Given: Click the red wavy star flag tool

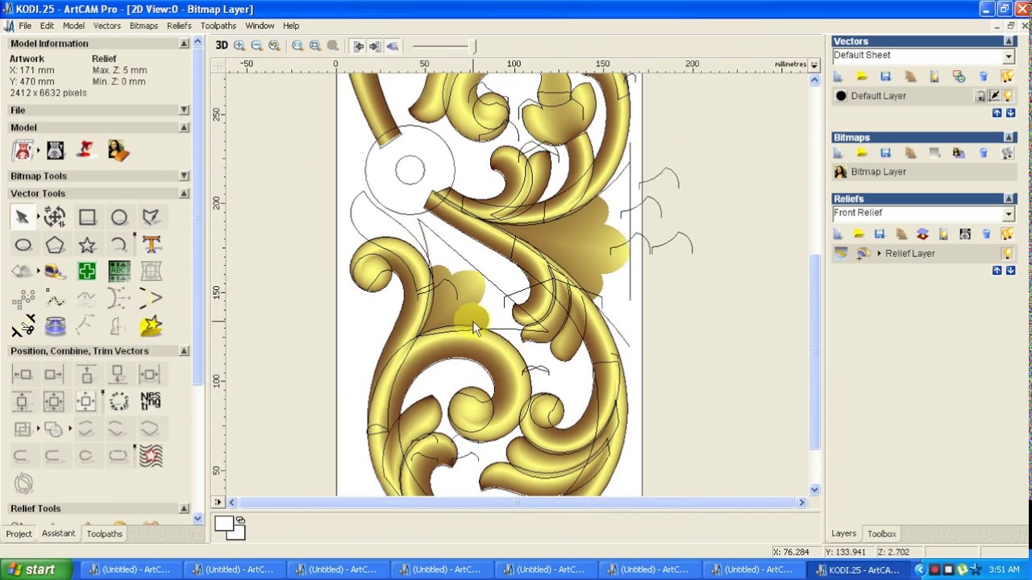Looking at the screenshot, I should tap(151, 455).
